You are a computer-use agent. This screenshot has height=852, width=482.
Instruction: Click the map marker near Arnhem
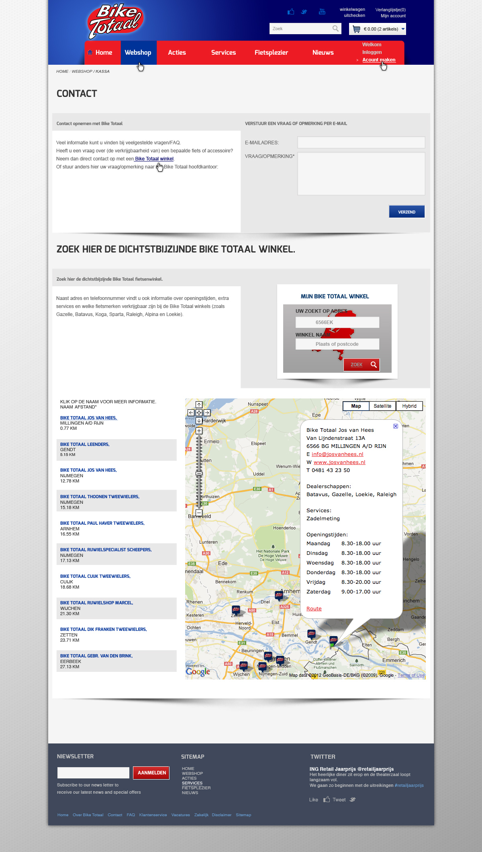pyautogui.click(x=279, y=595)
